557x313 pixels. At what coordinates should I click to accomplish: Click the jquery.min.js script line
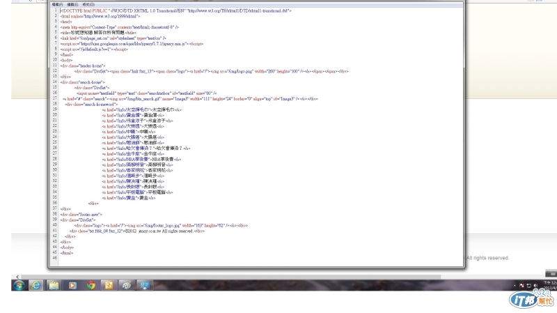click(132, 44)
